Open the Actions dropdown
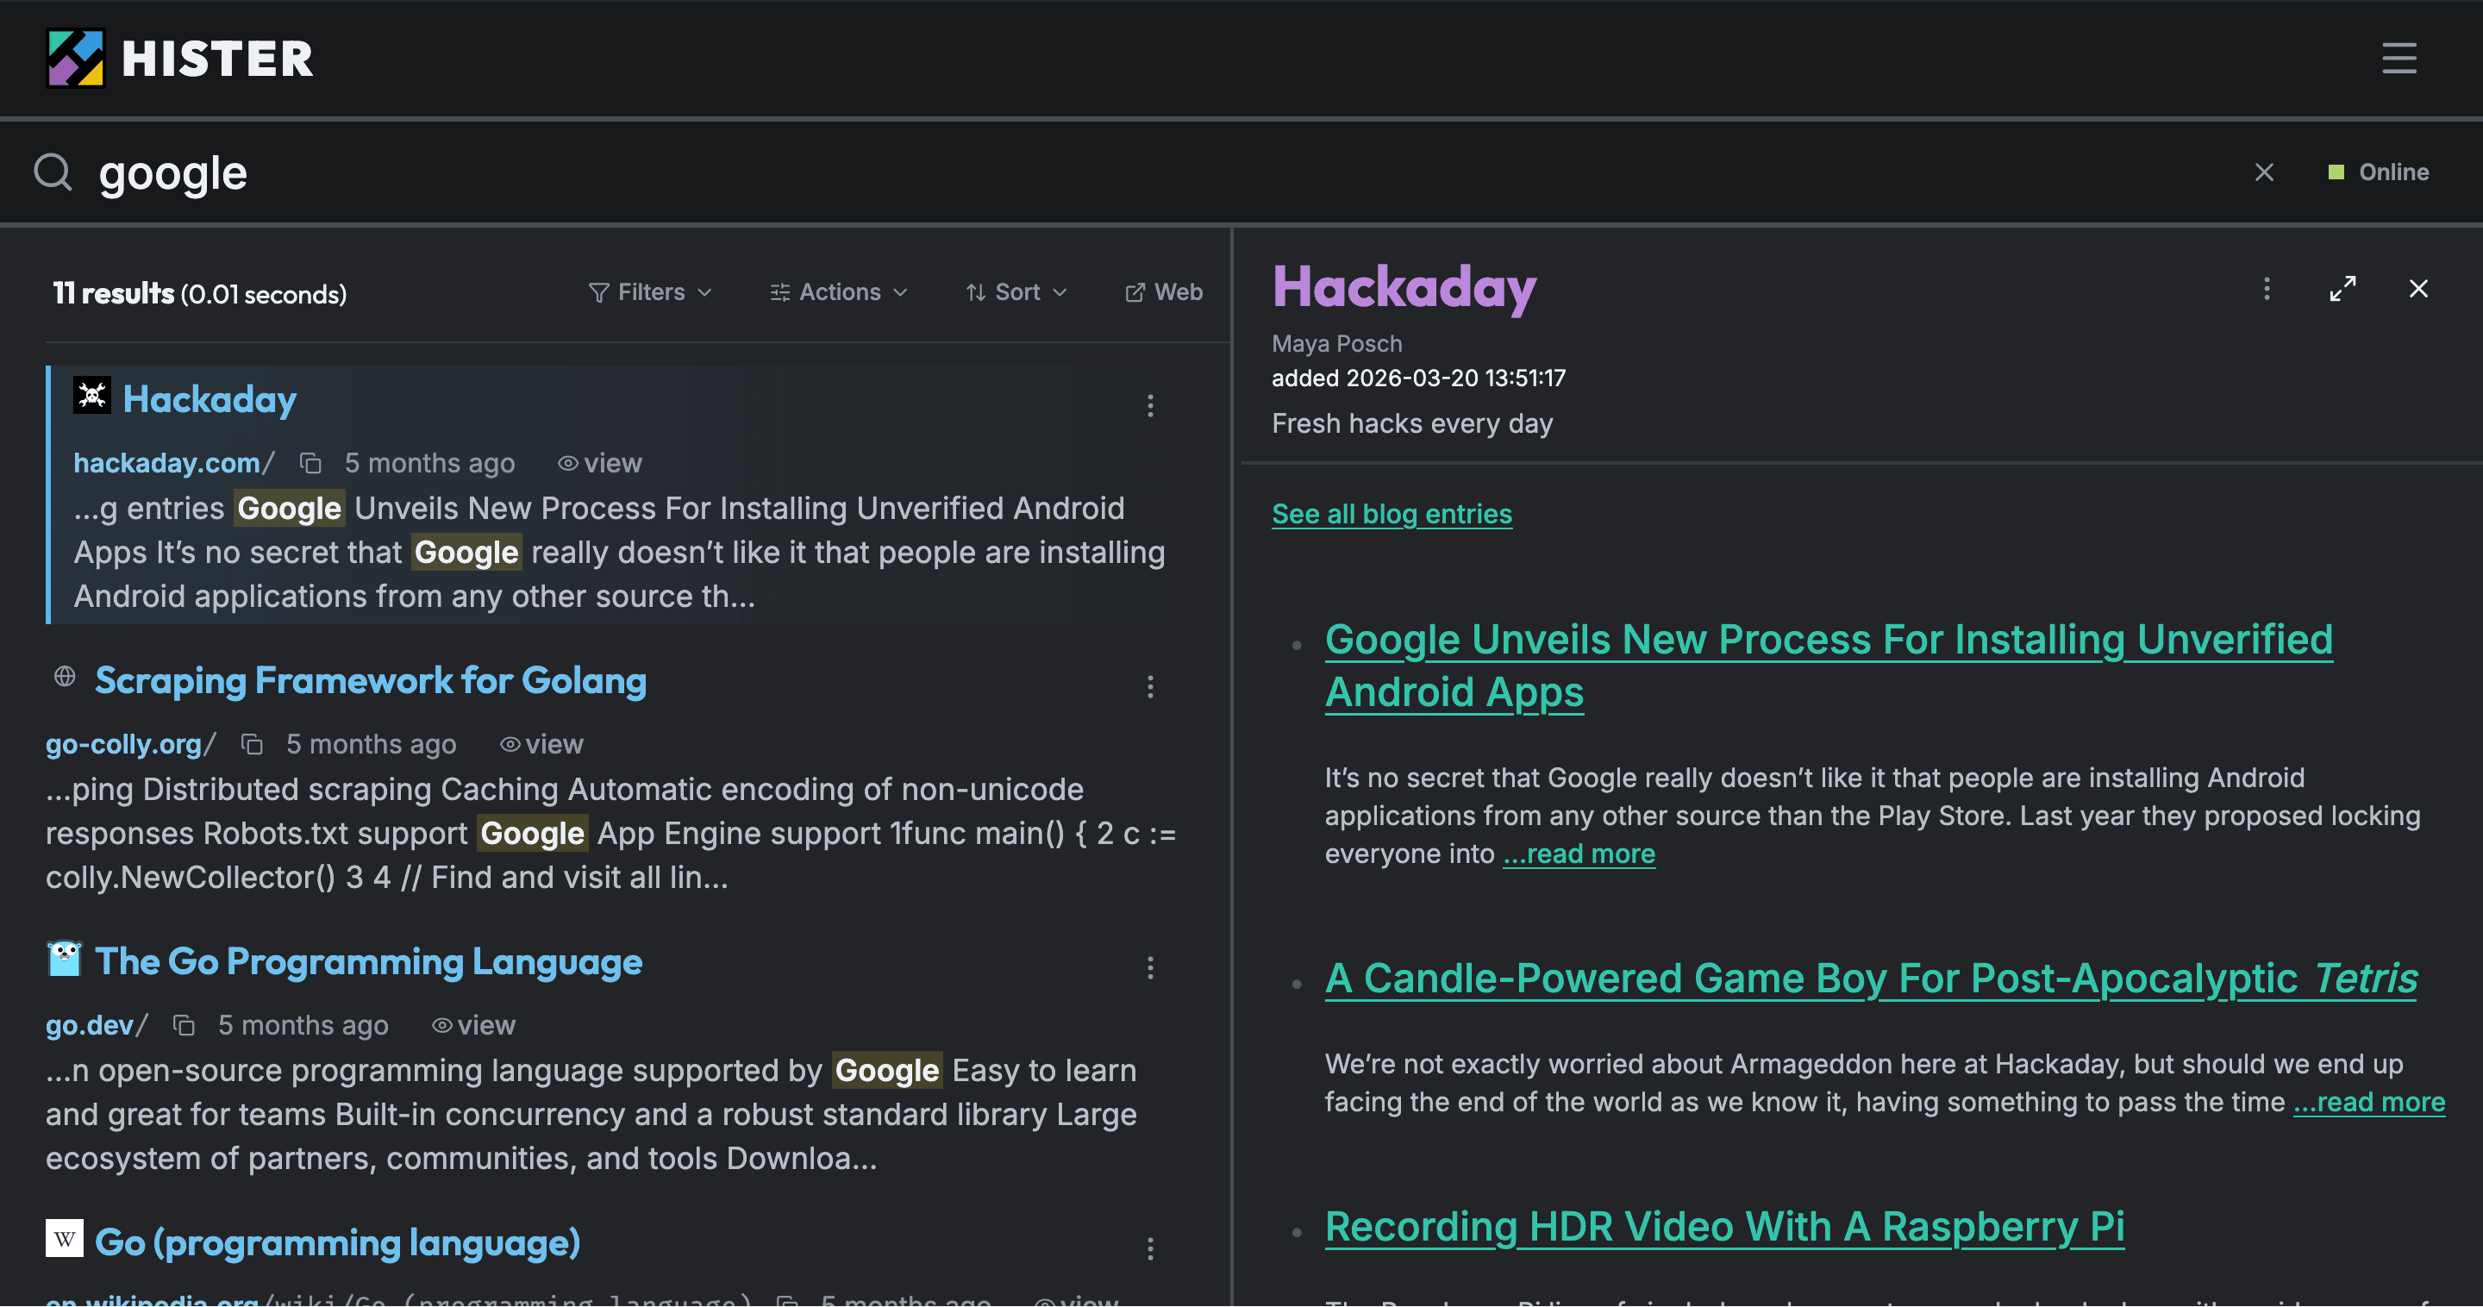 pyautogui.click(x=839, y=292)
